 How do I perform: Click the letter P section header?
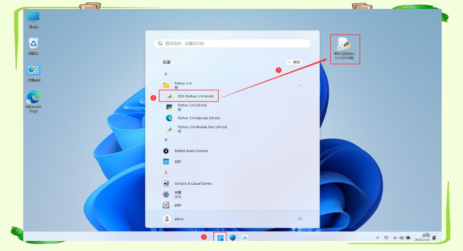point(166,74)
